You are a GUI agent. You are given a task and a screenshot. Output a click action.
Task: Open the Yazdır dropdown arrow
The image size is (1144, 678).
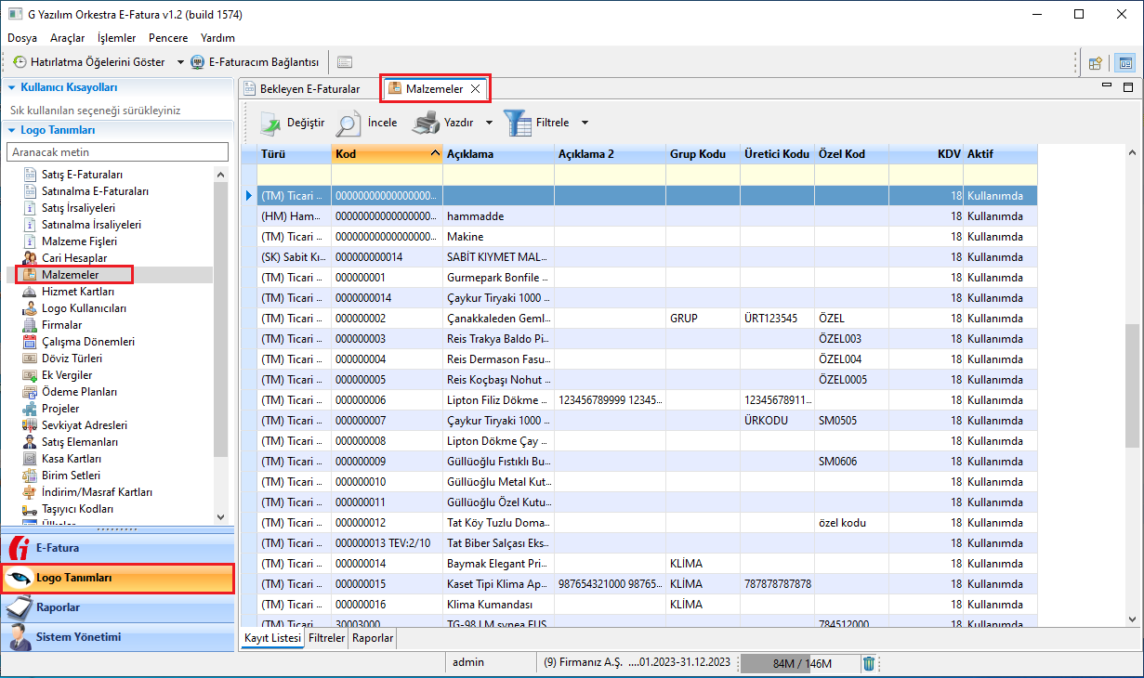point(489,123)
